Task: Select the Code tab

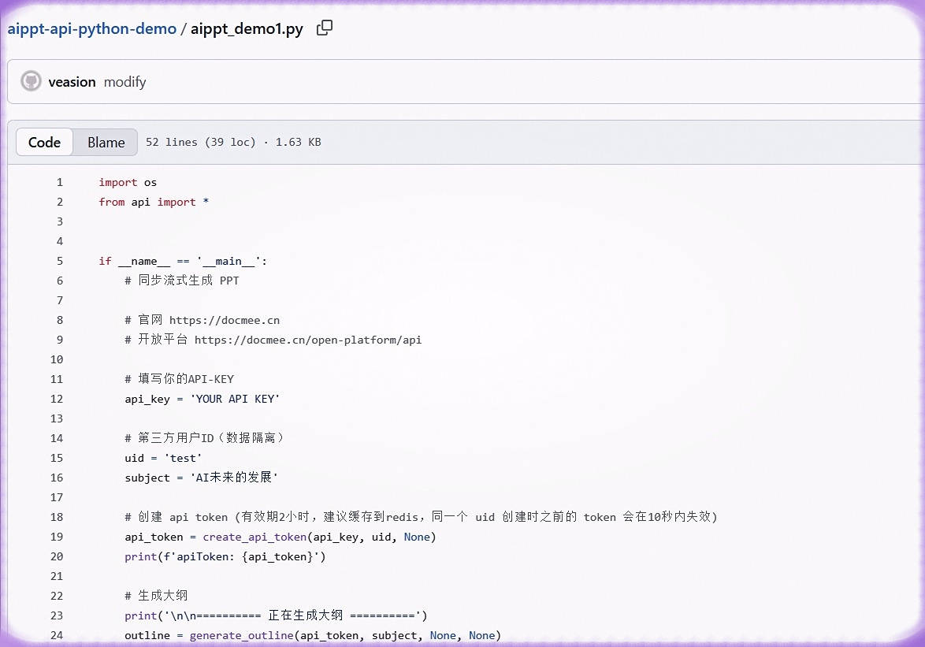Action: click(x=45, y=142)
